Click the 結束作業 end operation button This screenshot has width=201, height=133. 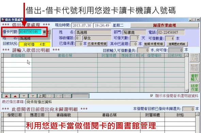(x=195, y=88)
